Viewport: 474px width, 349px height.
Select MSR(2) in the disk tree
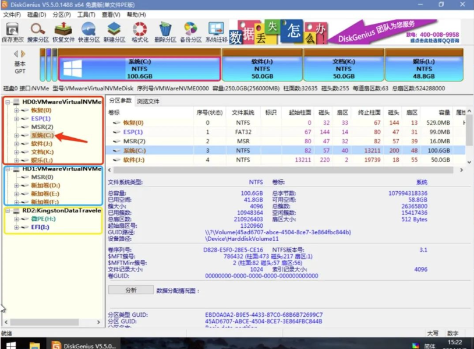42,126
